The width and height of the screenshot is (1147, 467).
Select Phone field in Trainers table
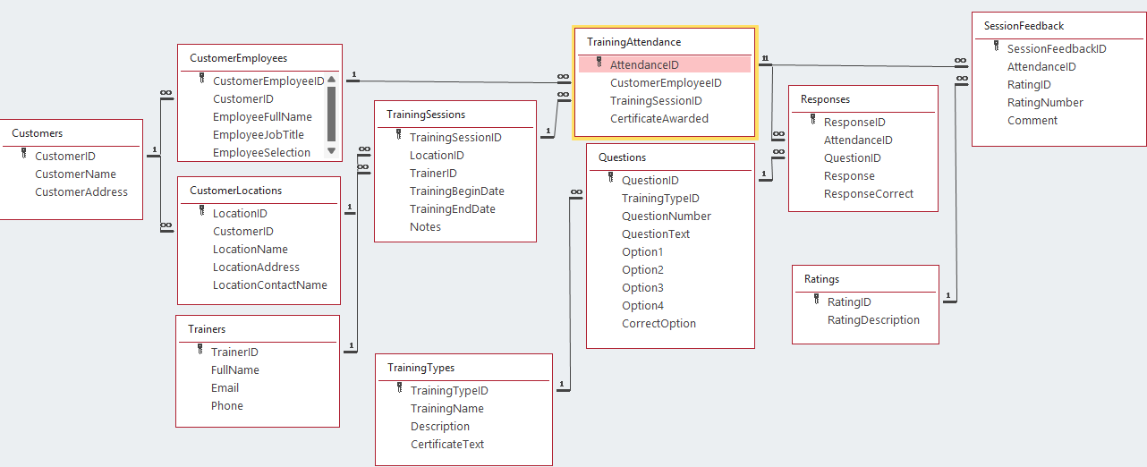coord(227,405)
